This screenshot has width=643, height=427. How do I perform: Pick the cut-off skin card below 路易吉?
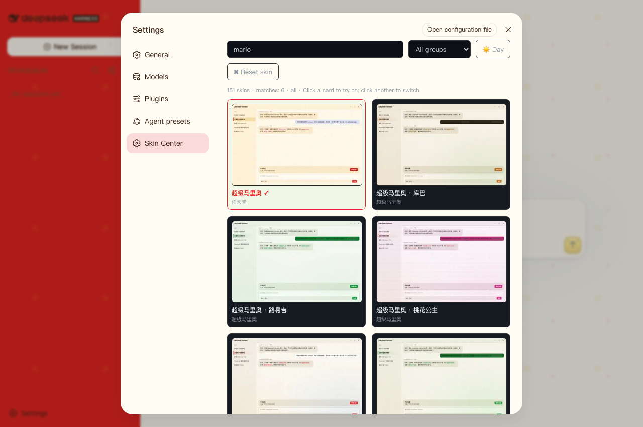click(296, 374)
